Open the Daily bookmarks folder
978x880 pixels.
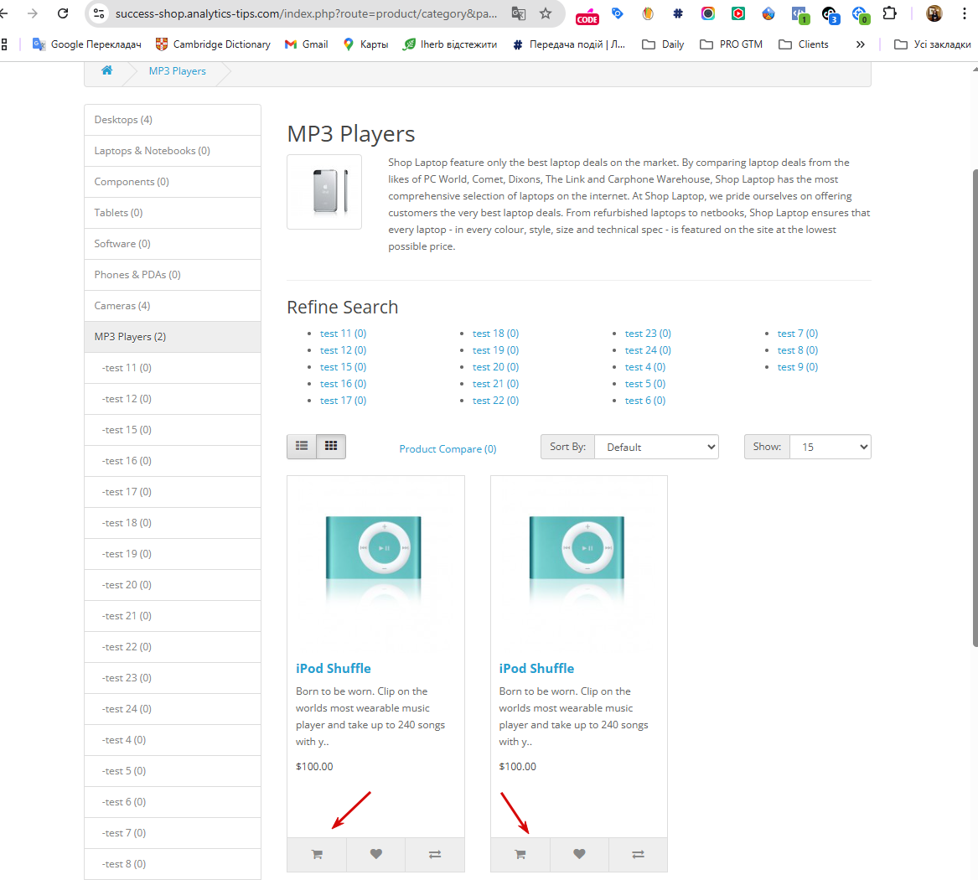pos(663,44)
